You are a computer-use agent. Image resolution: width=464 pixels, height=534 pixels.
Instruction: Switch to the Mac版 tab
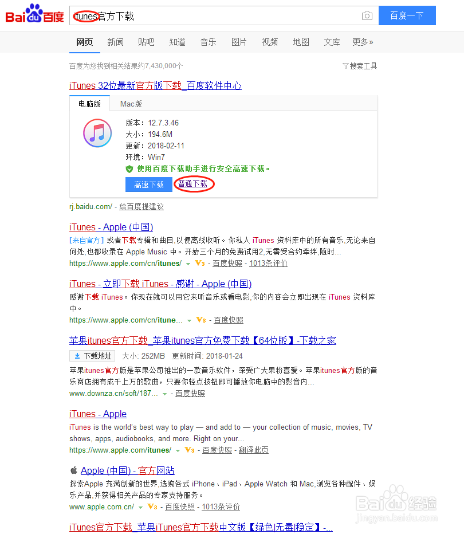(131, 104)
